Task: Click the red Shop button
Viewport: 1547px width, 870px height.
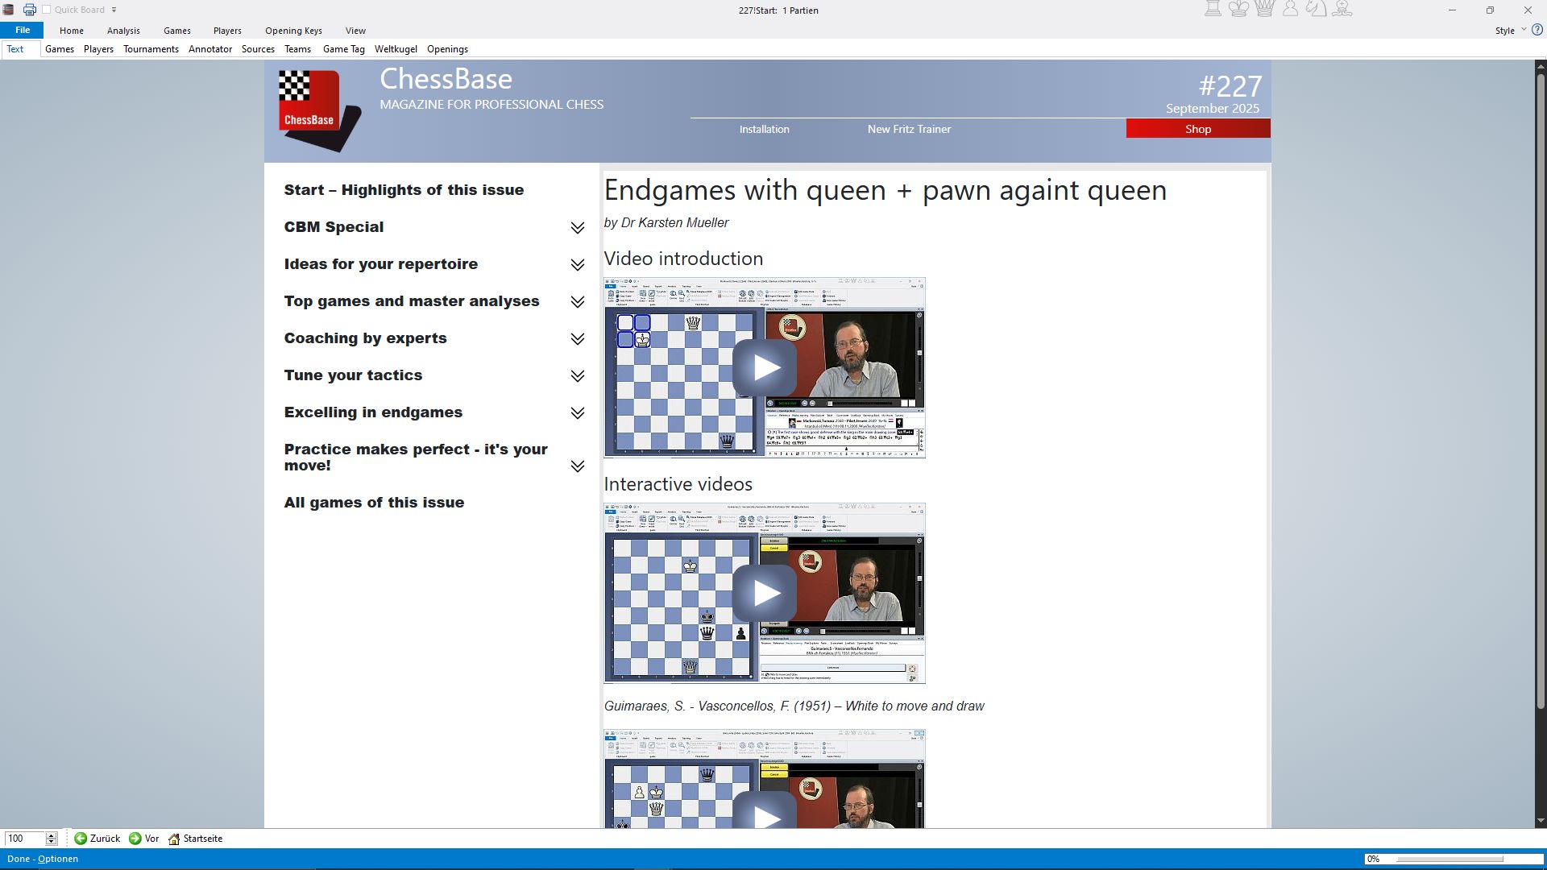Action: 1198,129
